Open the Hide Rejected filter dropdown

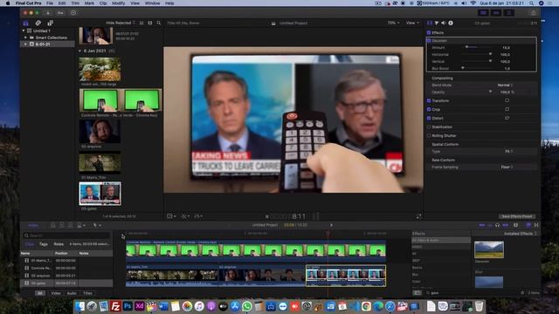[x=121, y=23]
